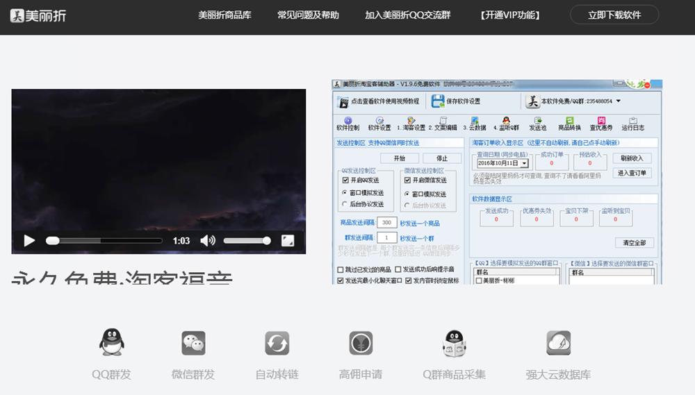Click the 强大云数据库 cloud feature icon
This screenshot has width=695, height=395.
tap(558, 343)
